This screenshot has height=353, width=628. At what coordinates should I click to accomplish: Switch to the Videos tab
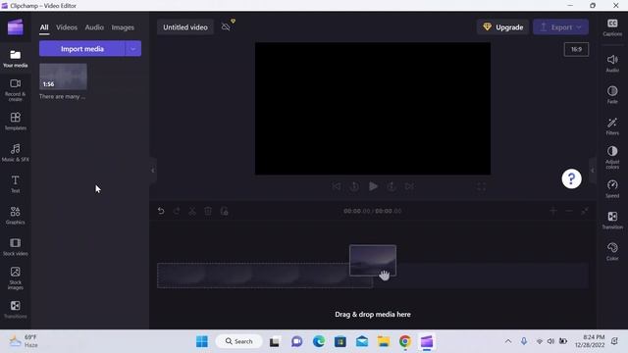tap(67, 27)
